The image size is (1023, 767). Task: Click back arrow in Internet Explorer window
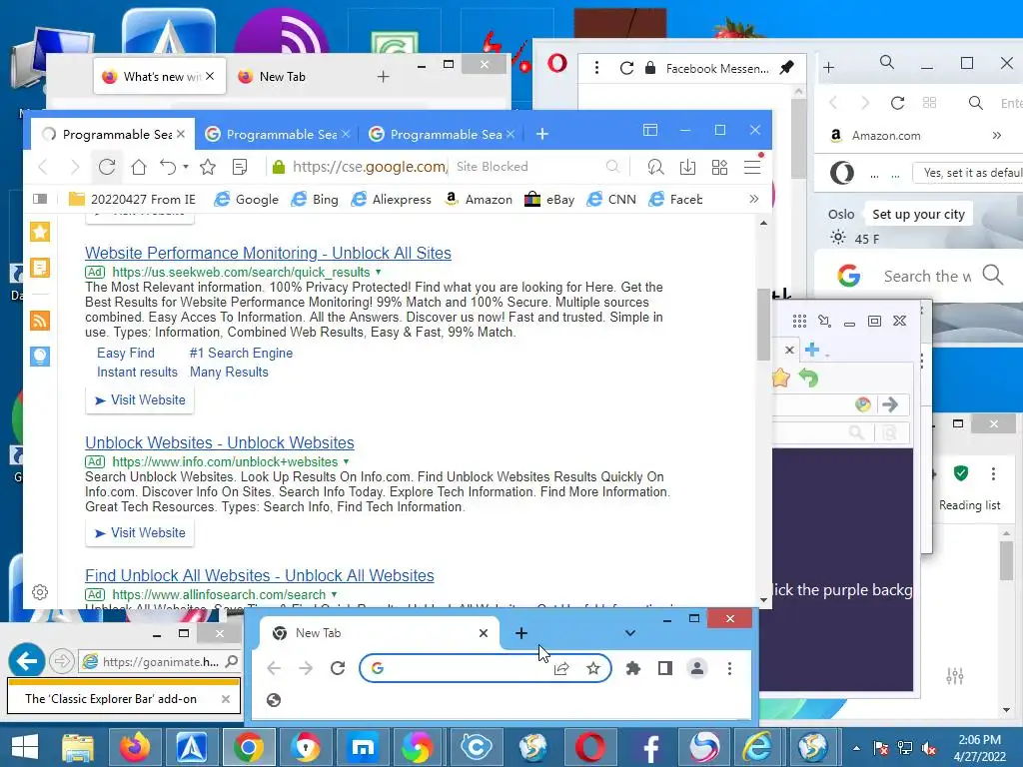(27, 661)
